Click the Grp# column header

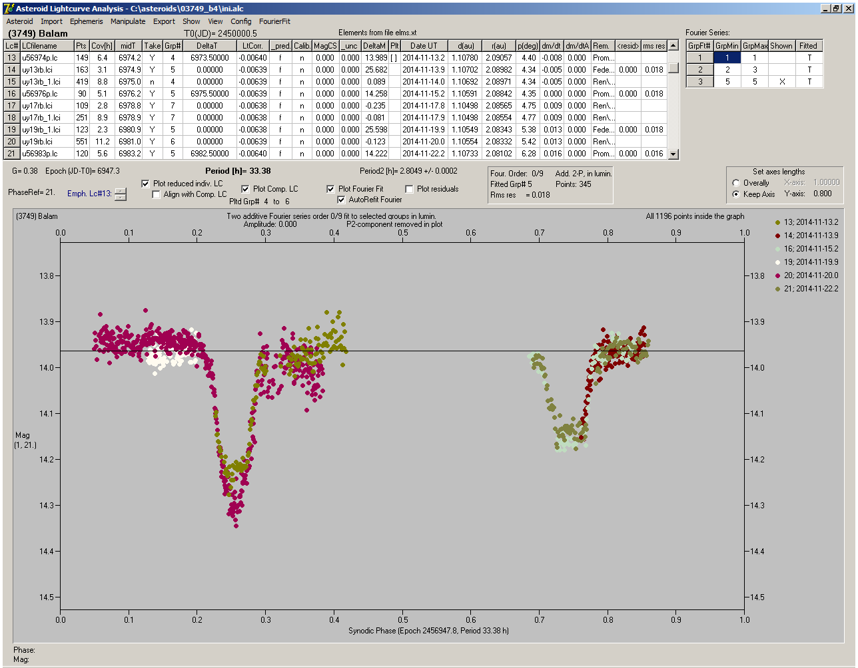173,46
